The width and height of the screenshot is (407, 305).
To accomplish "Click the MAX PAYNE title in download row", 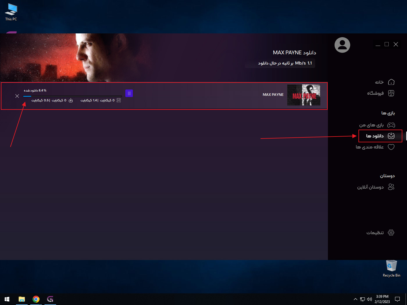I will (273, 95).
